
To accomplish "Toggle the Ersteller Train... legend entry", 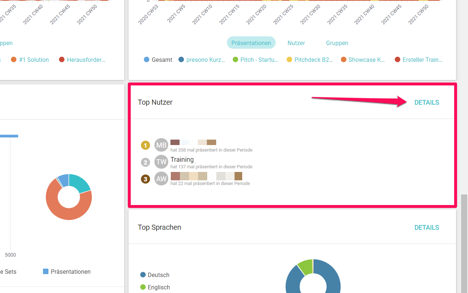I will (419, 60).
